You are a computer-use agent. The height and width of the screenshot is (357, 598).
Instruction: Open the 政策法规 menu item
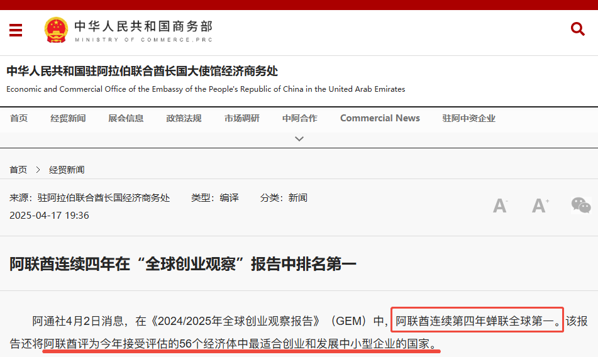click(184, 118)
